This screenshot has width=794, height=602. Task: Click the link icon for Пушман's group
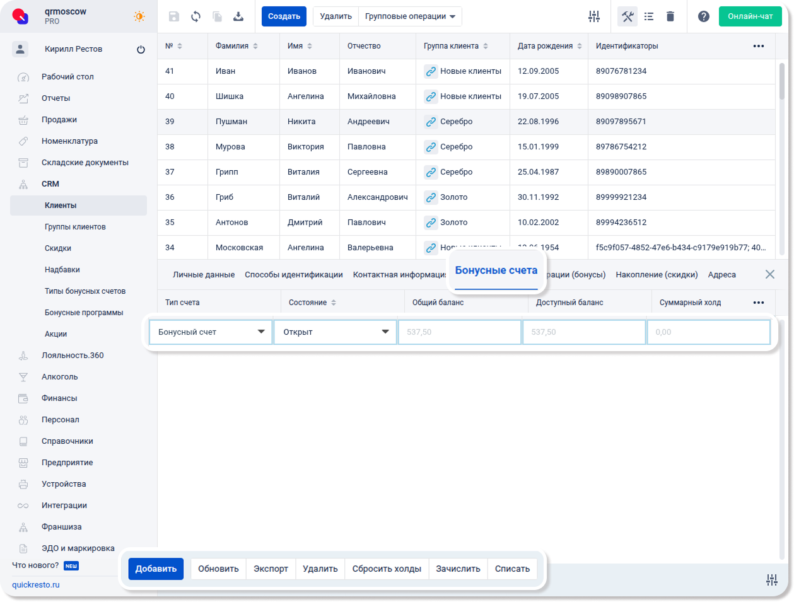click(x=431, y=122)
